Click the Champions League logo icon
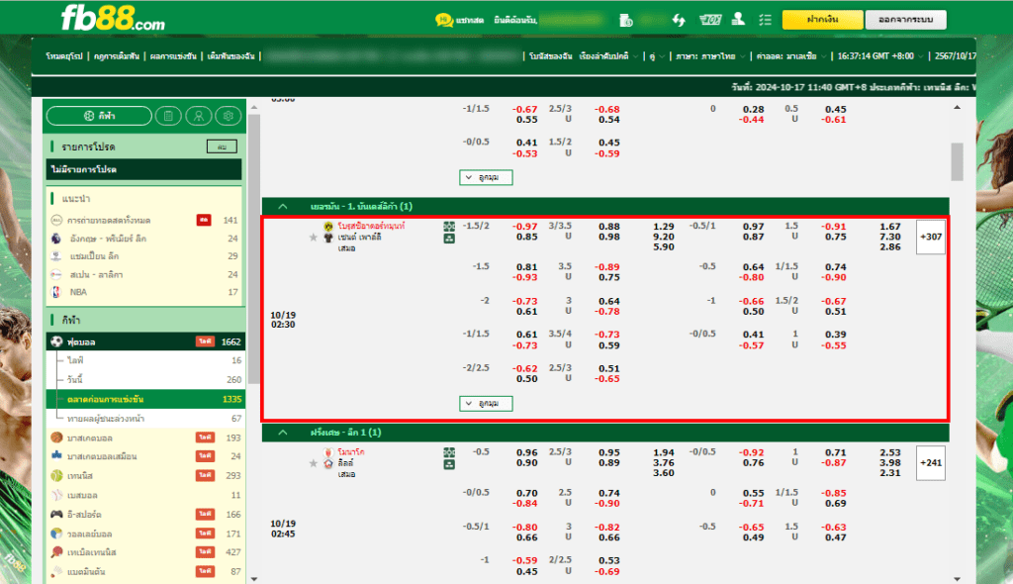Viewport: 1013px width, 584px height. tap(56, 256)
